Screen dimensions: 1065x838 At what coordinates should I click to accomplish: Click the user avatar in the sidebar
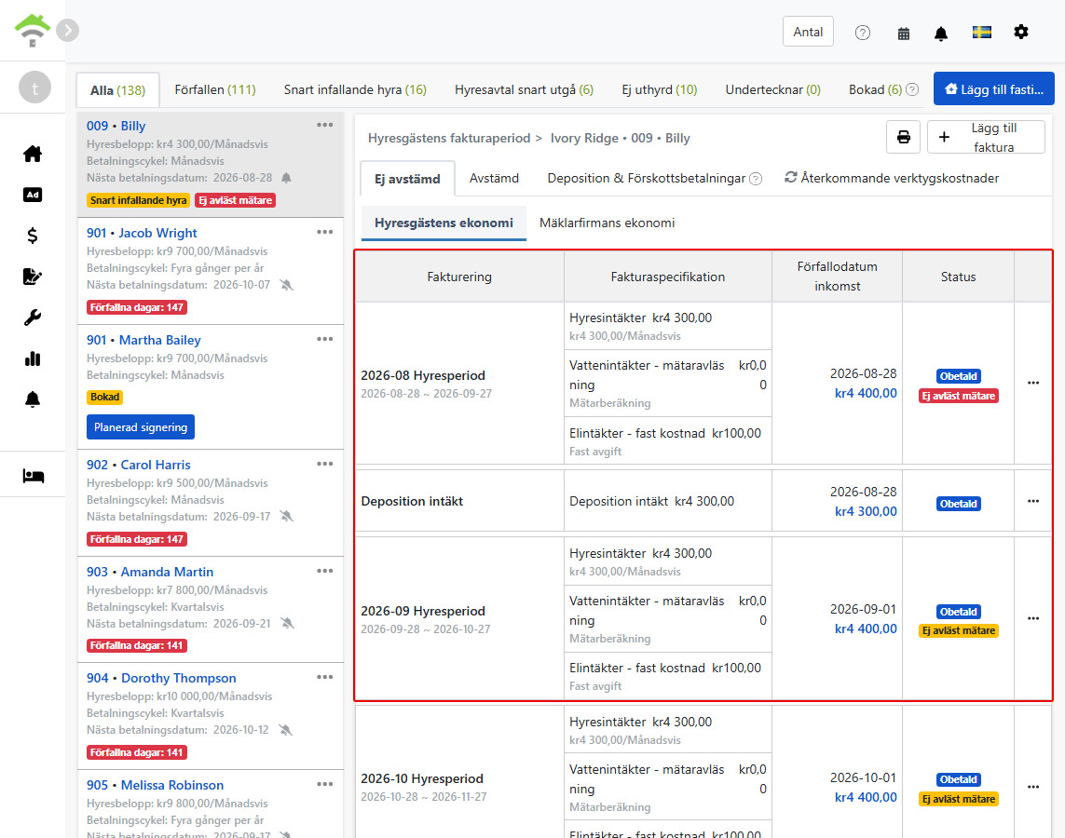34,87
